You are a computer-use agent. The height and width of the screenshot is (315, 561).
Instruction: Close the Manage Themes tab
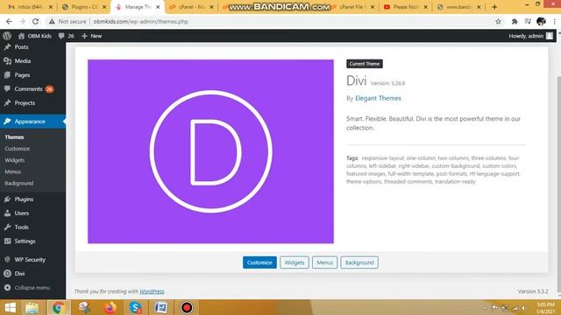[158, 7]
